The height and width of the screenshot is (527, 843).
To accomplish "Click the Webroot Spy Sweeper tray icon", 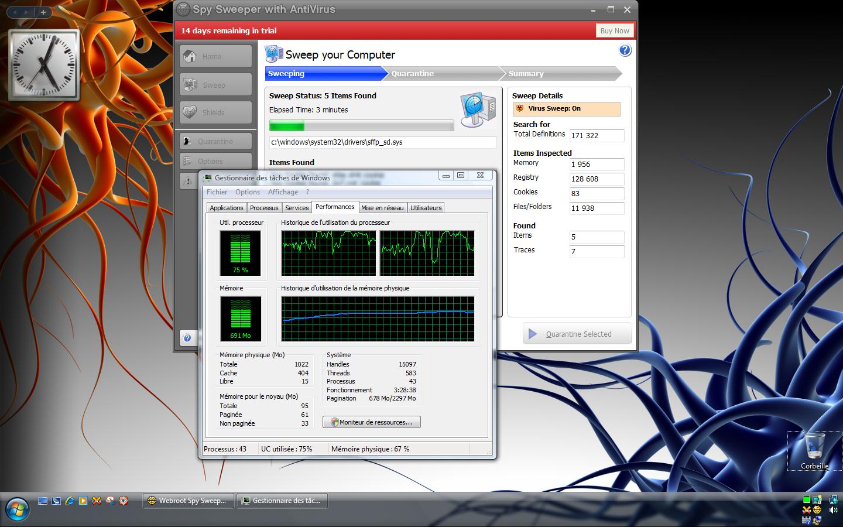I will point(817,510).
